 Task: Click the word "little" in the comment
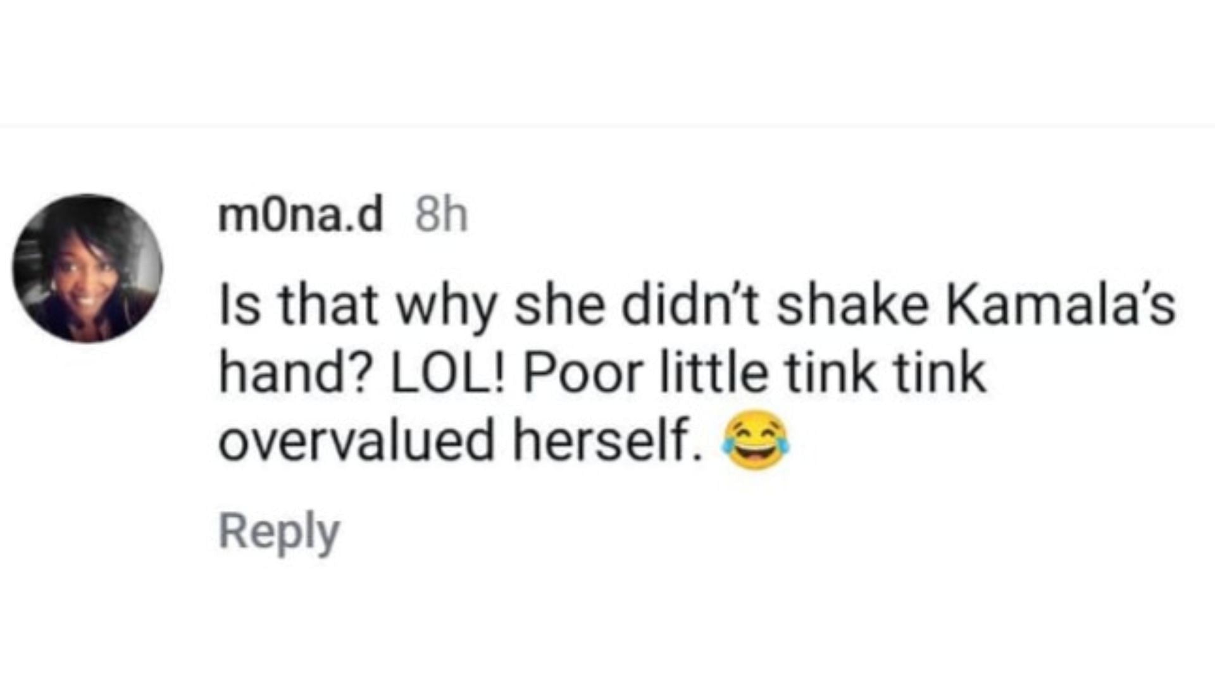[x=713, y=374]
